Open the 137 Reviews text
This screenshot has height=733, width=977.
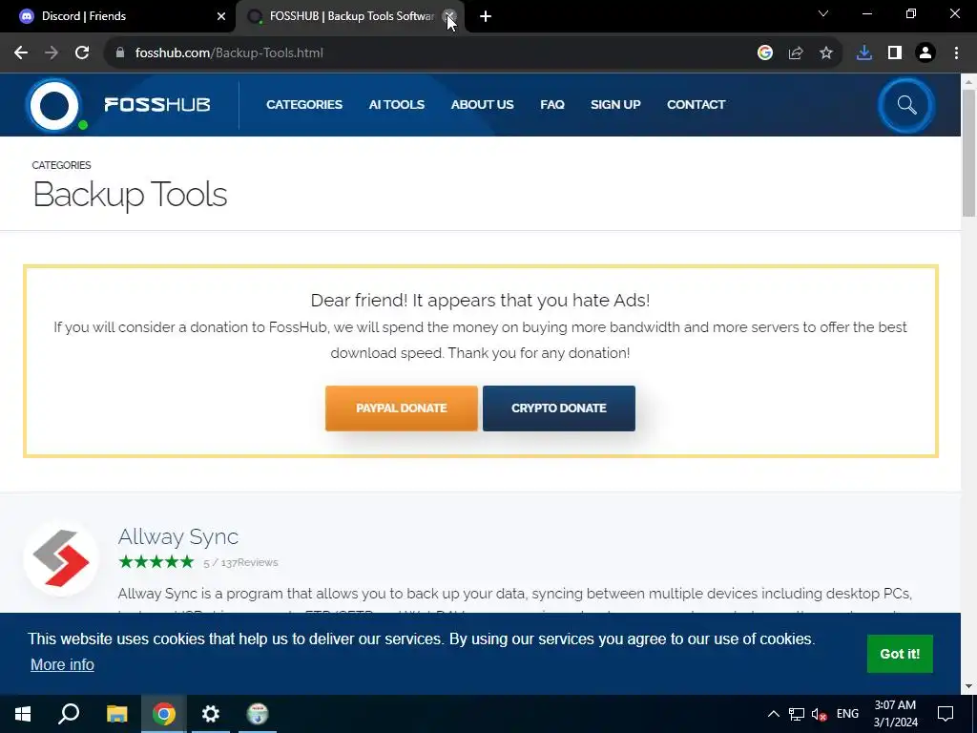click(249, 562)
